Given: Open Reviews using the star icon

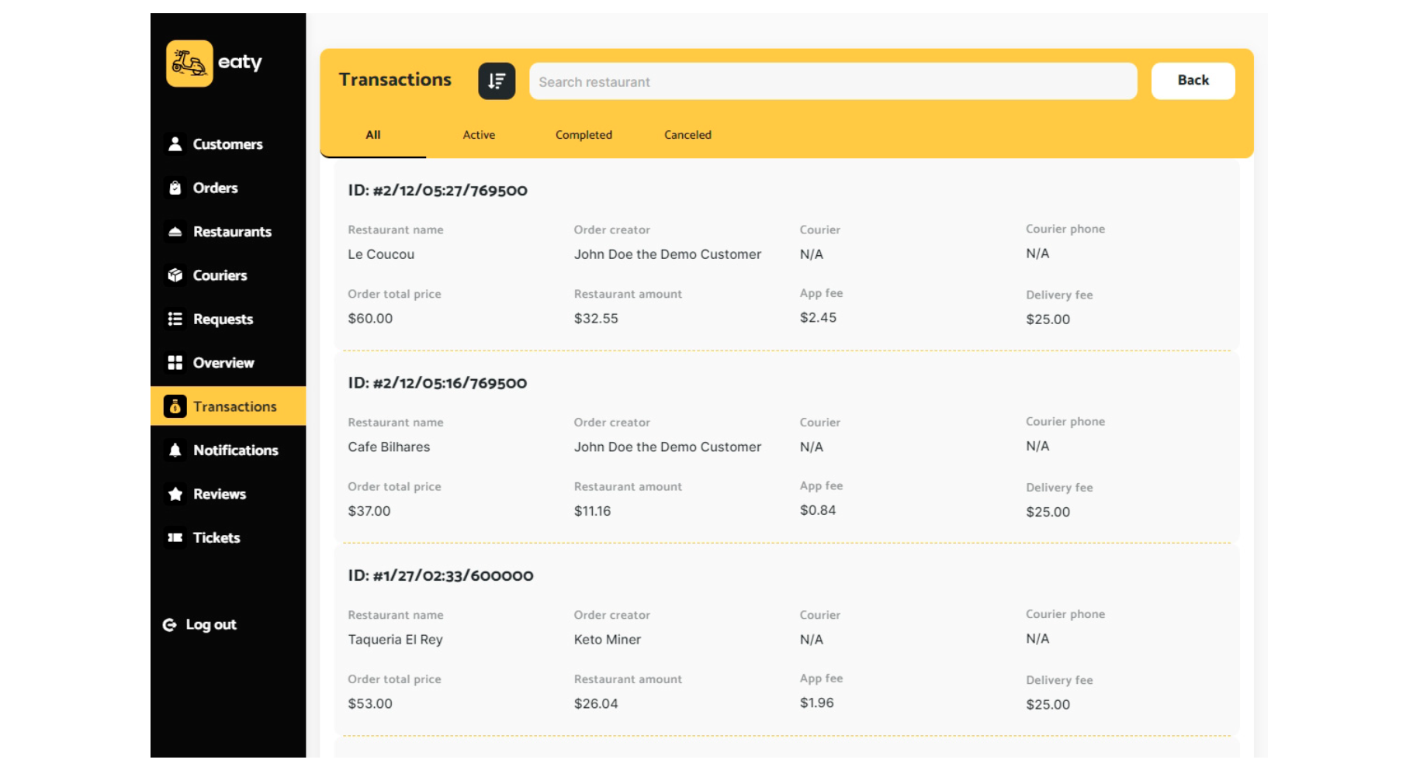Looking at the screenshot, I should tap(175, 494).
